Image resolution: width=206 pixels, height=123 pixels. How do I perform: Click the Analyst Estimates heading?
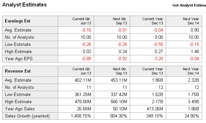[x=25, y=5]
